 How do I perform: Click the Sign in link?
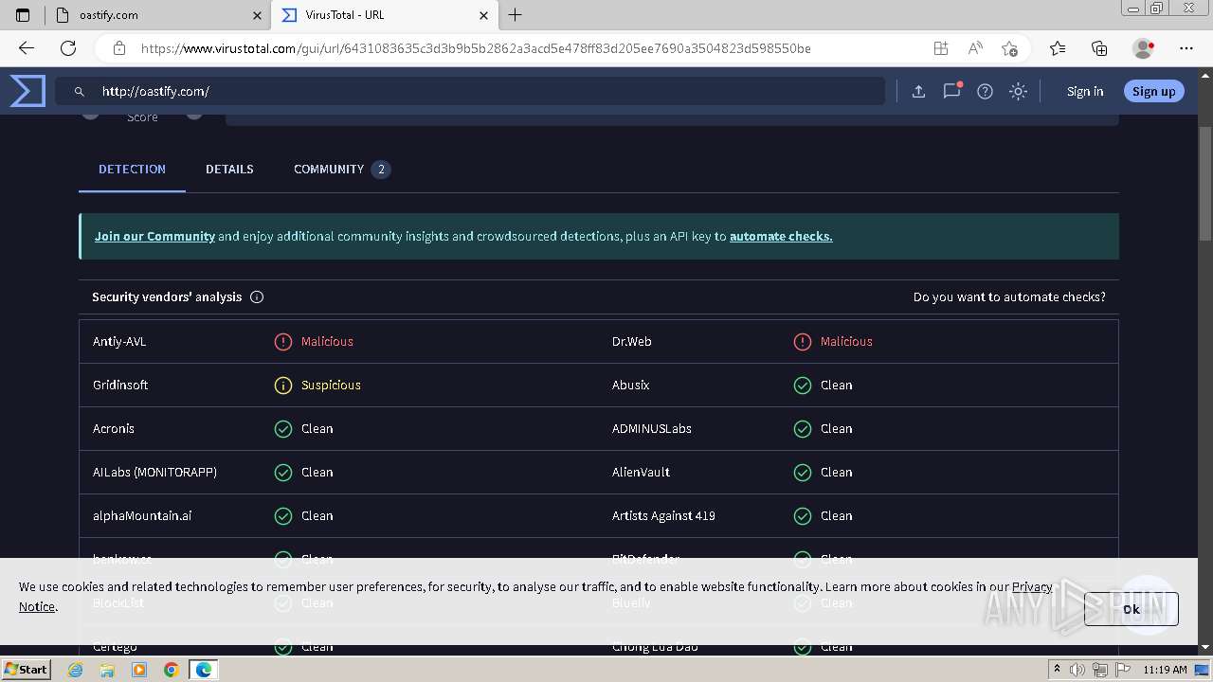pos(1085,92)
